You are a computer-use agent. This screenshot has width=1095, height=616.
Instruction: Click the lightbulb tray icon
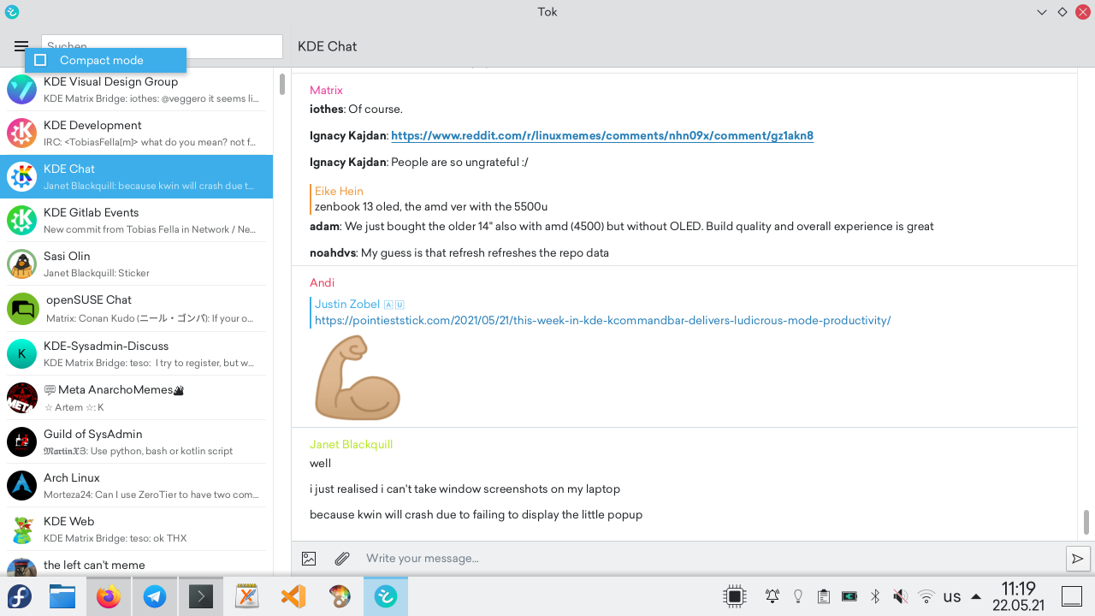click(798, 596)
